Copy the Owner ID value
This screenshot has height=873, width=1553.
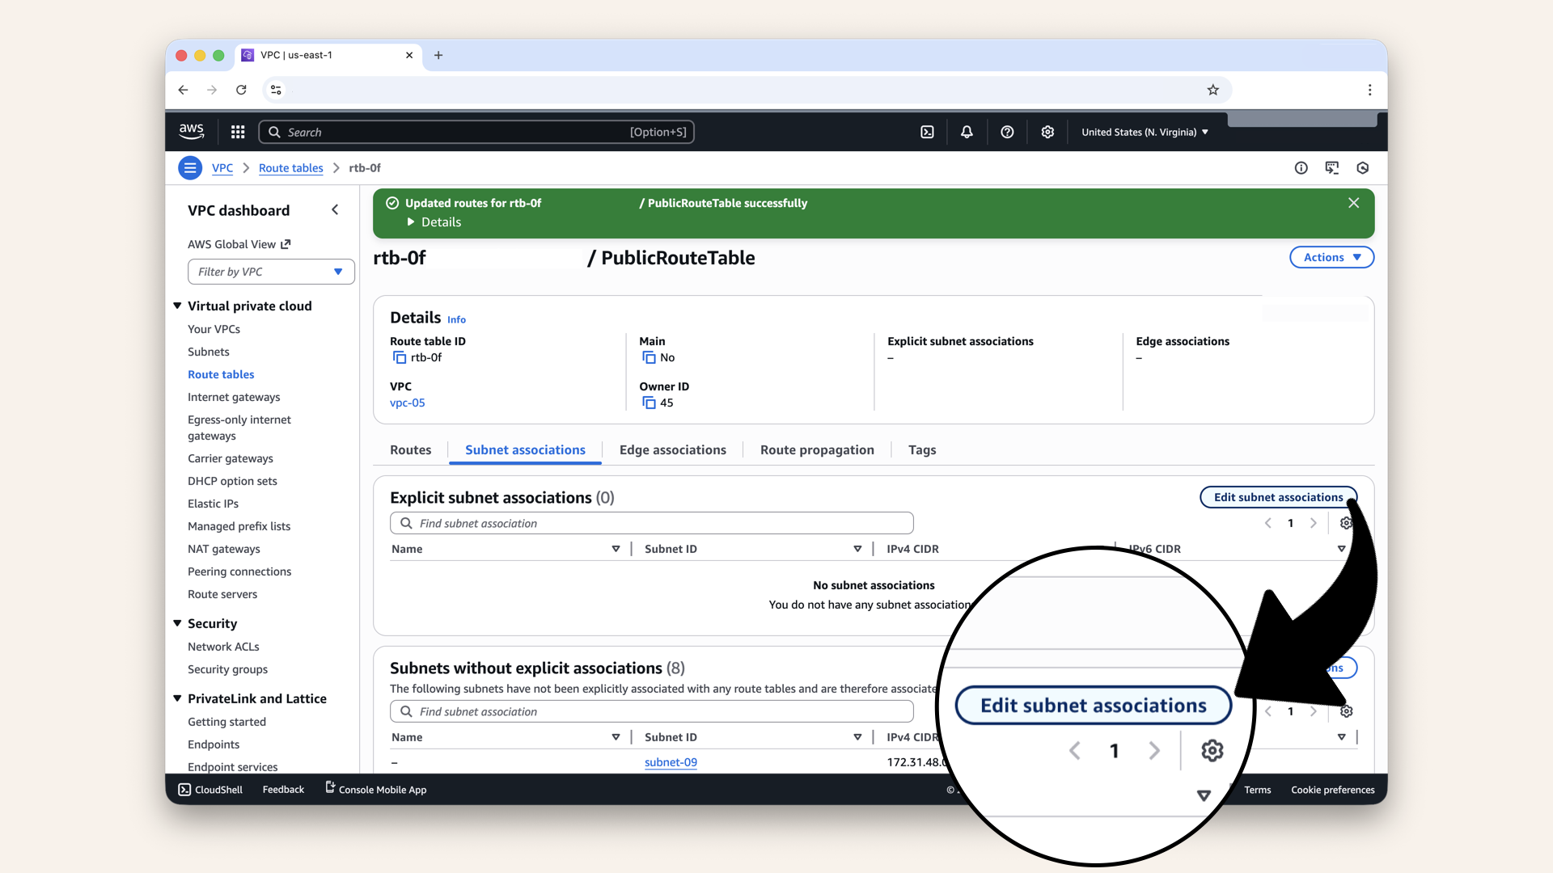click(649, 403)
